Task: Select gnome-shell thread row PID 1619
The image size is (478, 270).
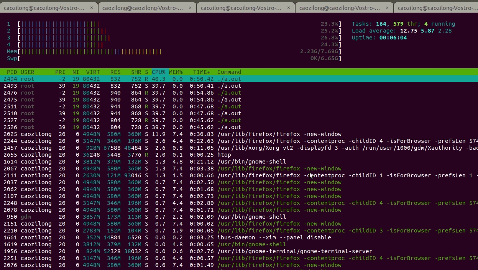Action: click(239, 244)
